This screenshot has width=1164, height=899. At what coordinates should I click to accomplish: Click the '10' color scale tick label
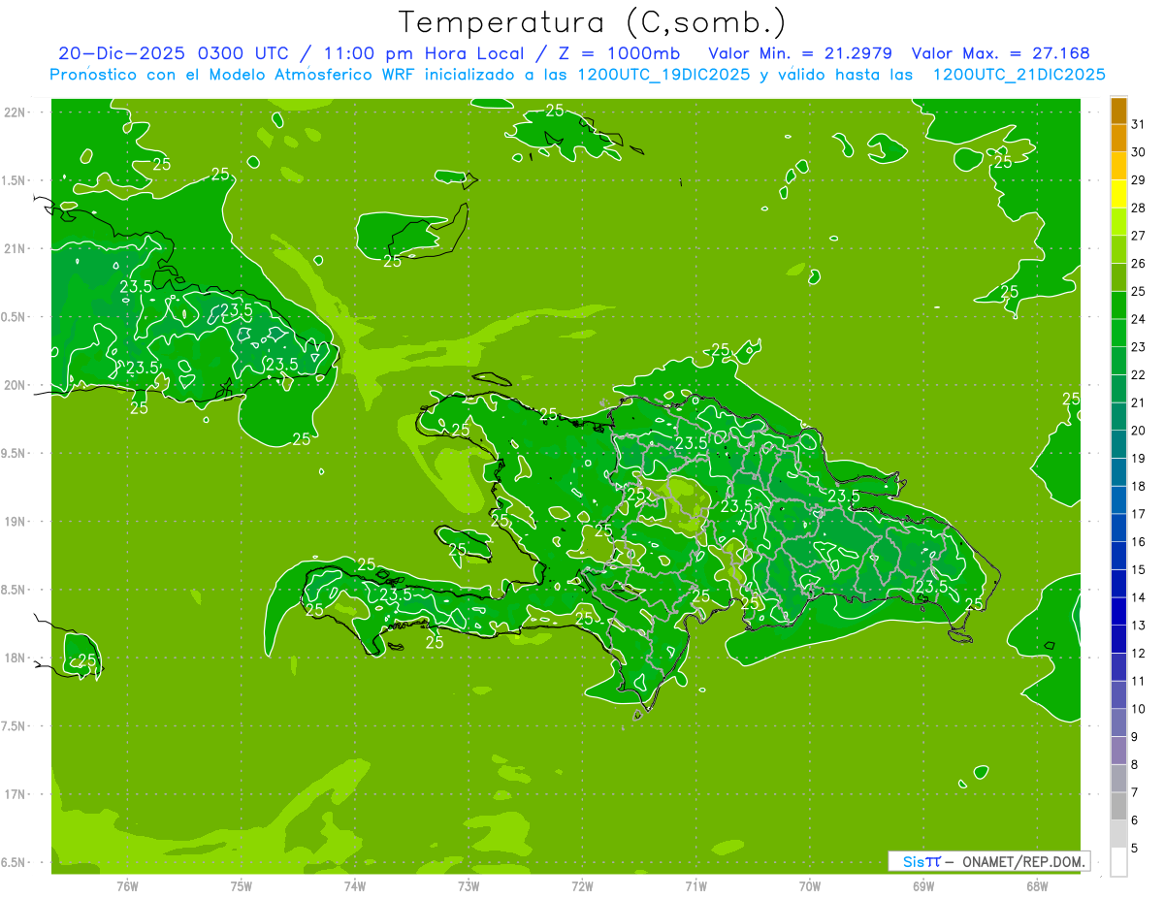(x=1139, y=709)
